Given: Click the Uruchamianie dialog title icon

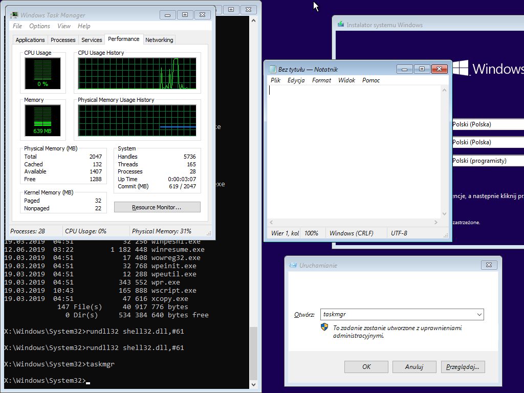Looking at the screenshot, I should (293, 265).
